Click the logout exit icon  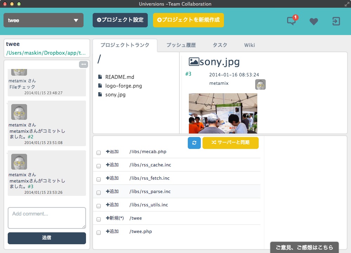(x=336, y=21)
